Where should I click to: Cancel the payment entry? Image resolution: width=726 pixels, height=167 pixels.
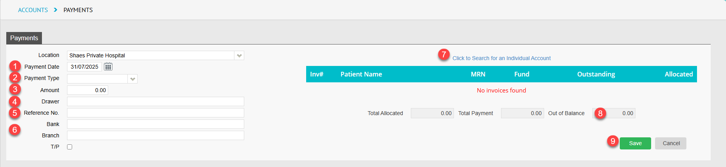point(671,143)
